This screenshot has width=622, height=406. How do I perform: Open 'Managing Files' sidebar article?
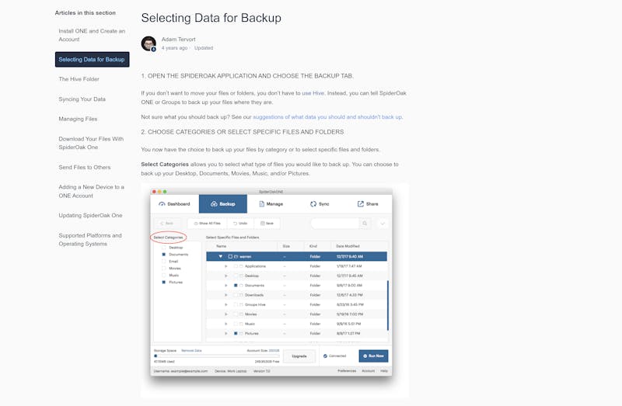[78, 119]
